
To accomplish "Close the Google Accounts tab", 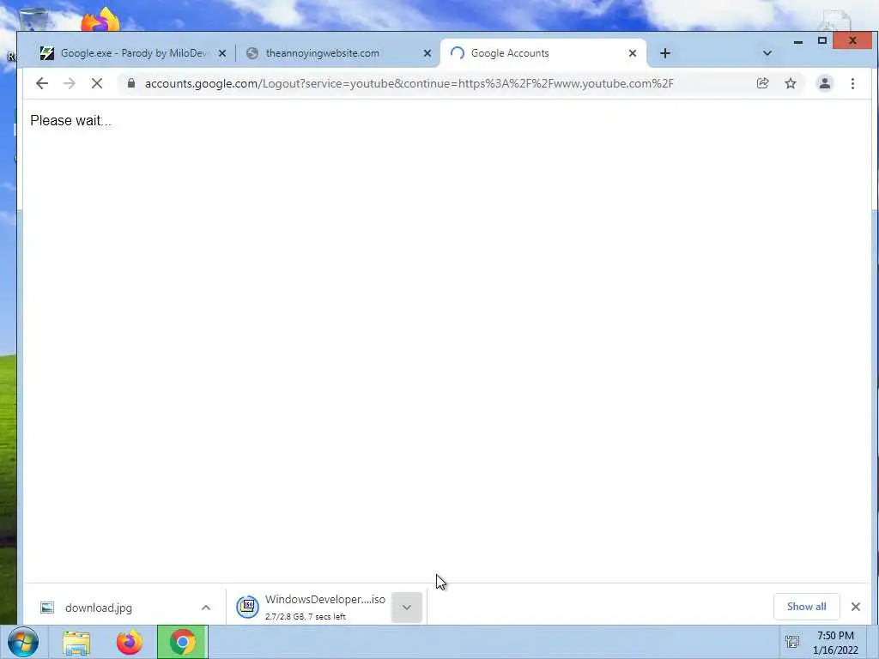I will click(633, 53).
